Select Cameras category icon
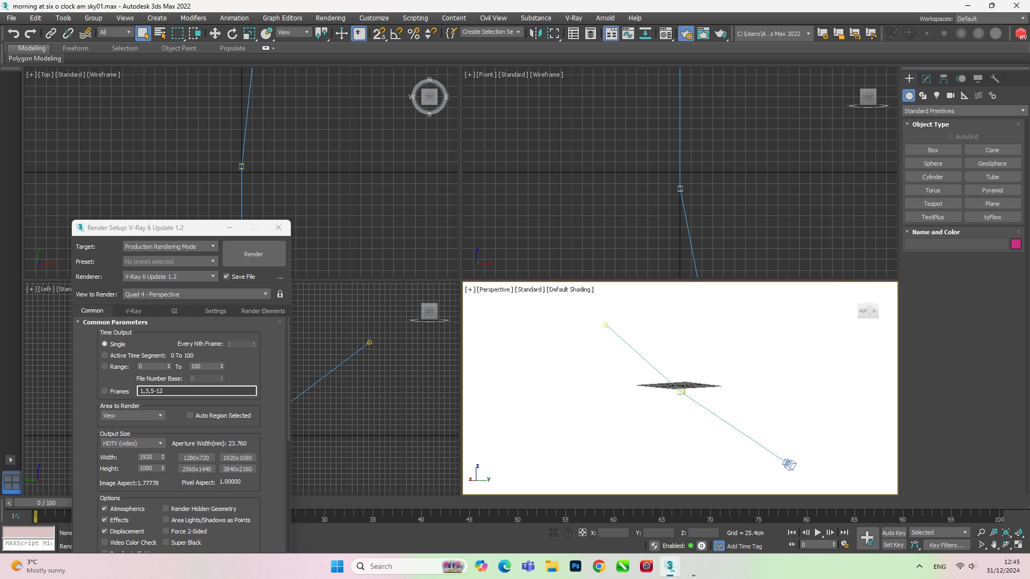1030x579 pixels. [951, 95]
